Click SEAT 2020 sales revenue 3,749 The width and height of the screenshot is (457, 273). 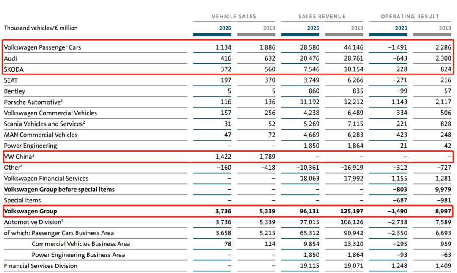[x=311, y=80]
